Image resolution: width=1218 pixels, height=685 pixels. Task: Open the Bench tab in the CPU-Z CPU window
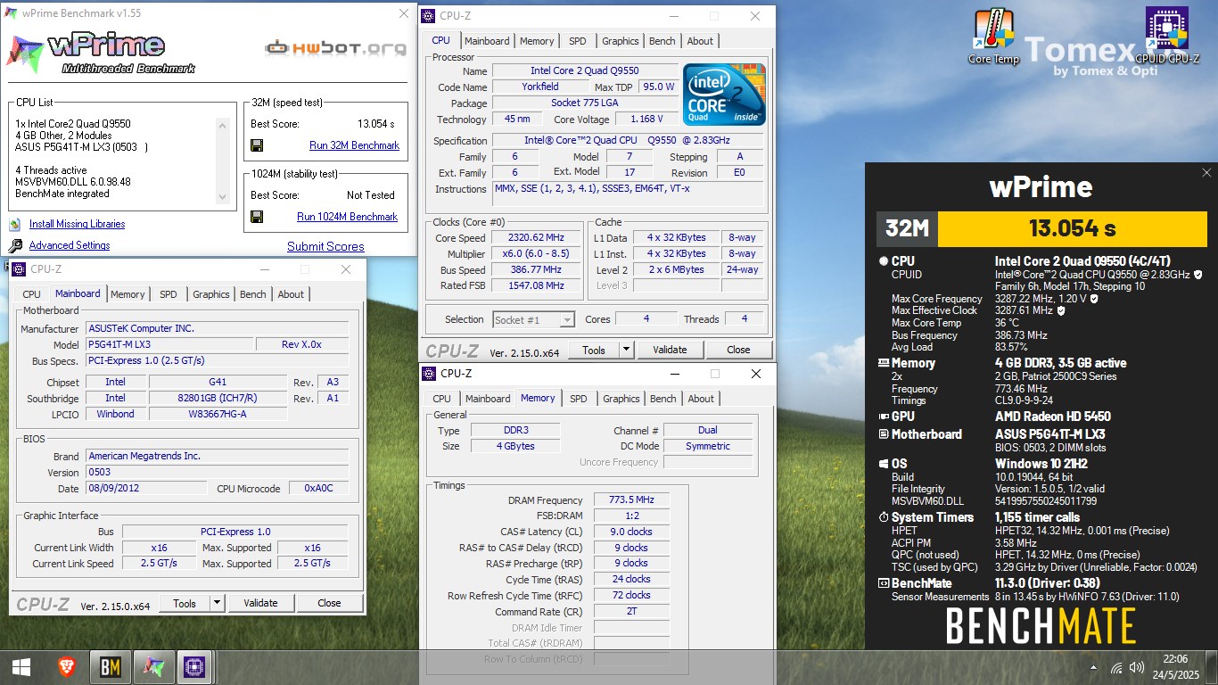pyautogui.click(x=662, y=41)
